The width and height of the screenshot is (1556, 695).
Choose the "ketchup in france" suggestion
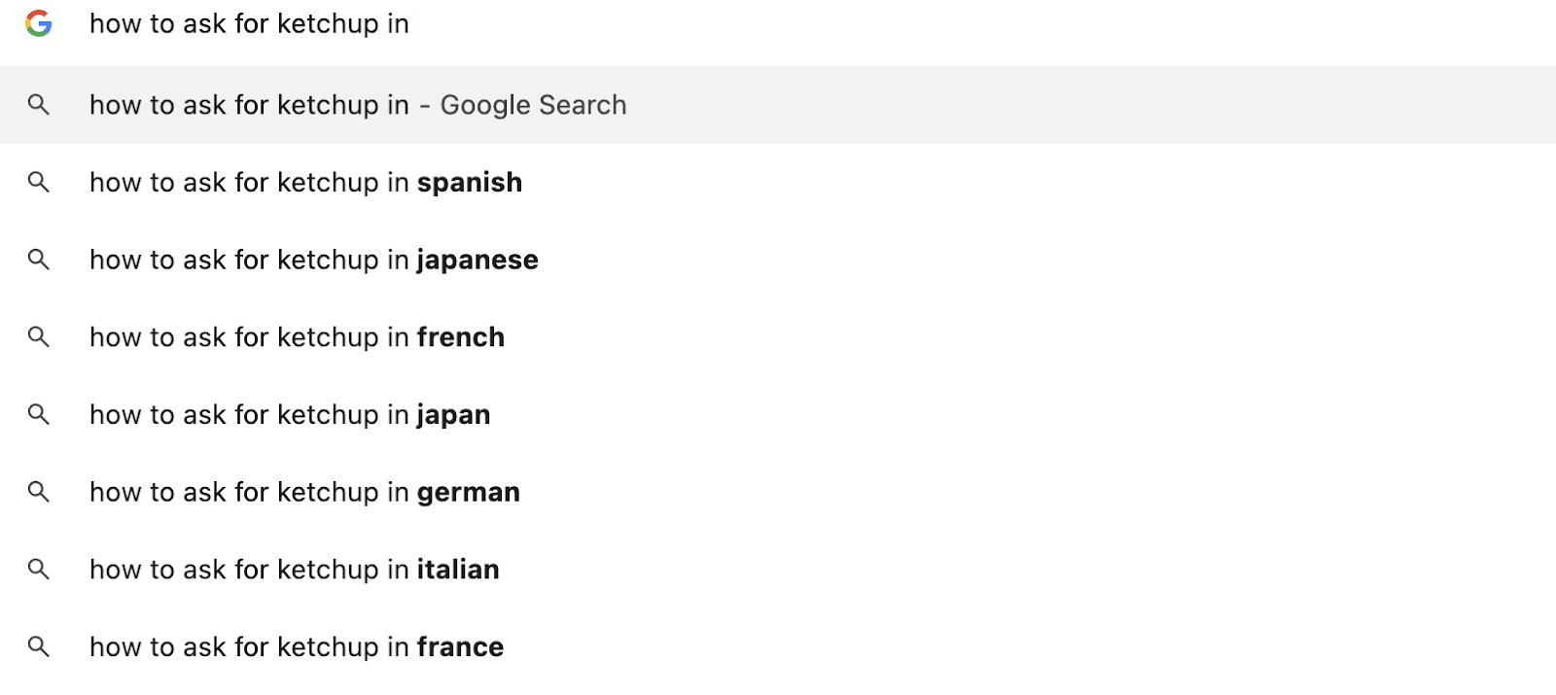[297, 647]
